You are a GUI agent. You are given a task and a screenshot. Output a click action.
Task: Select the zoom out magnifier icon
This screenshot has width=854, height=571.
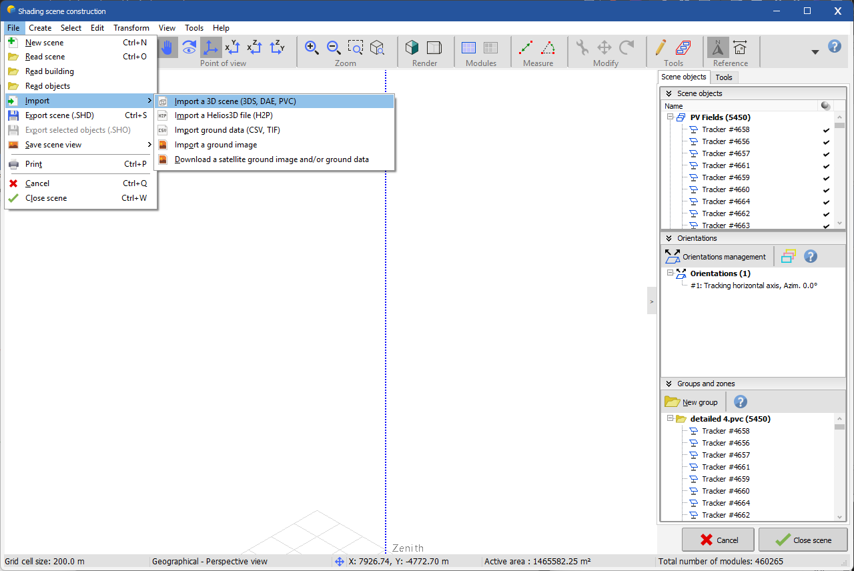tap(334, 47)
